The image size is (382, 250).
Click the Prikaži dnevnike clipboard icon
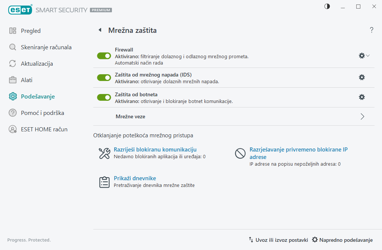coord(104,182)
